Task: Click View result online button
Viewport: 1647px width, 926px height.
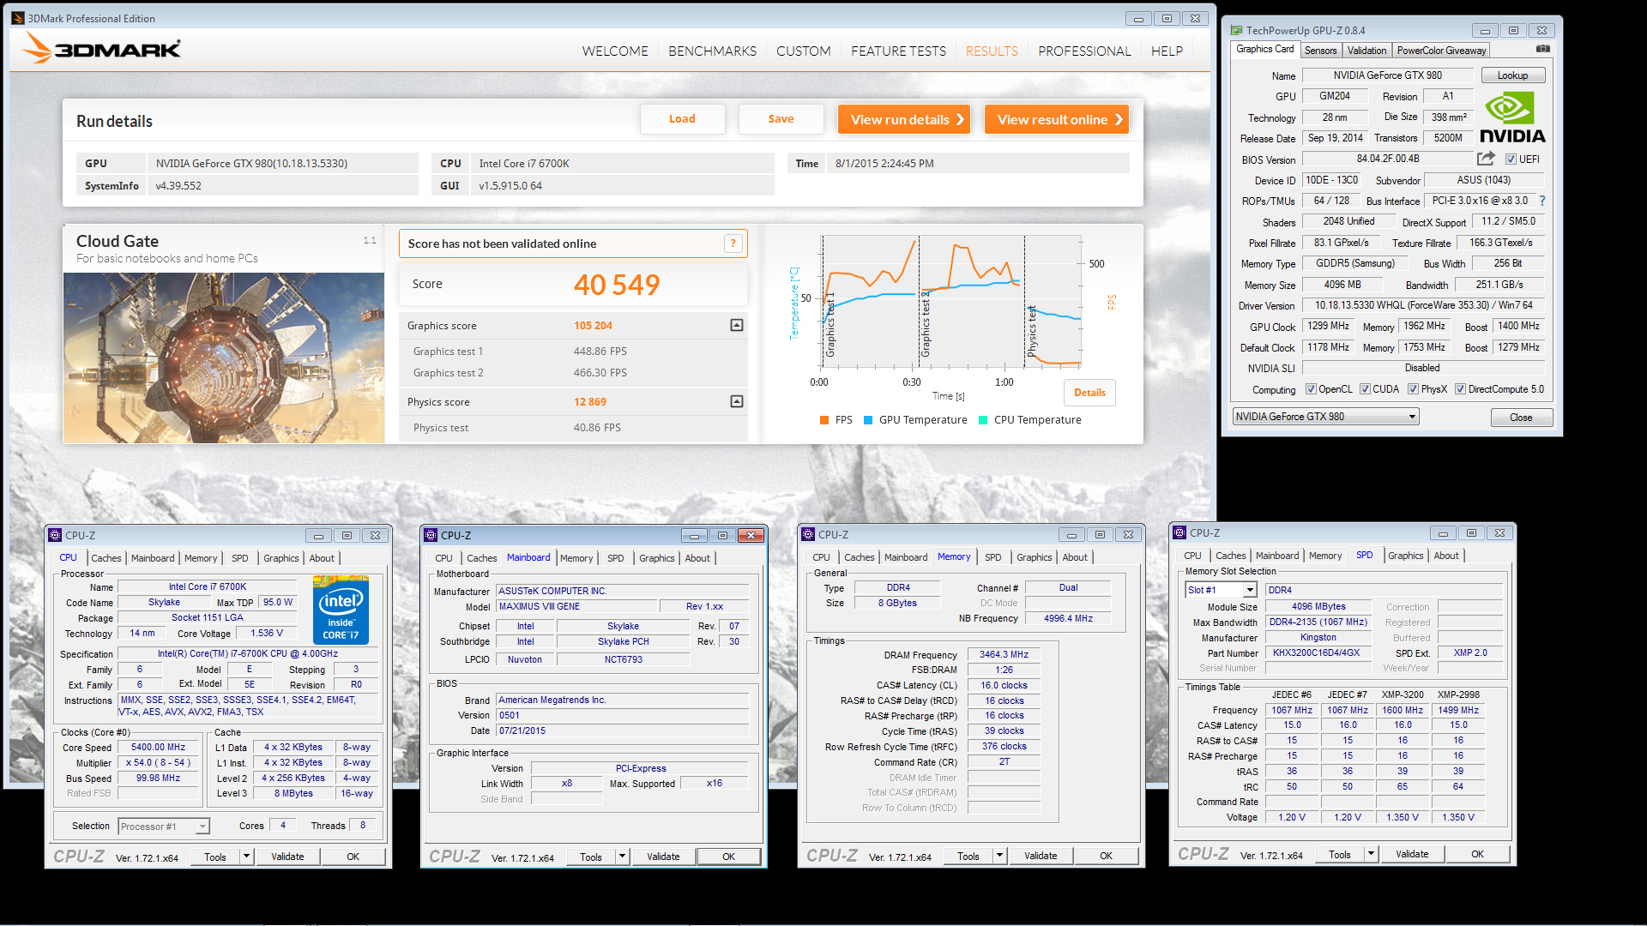Action: tap(1056, 119)
